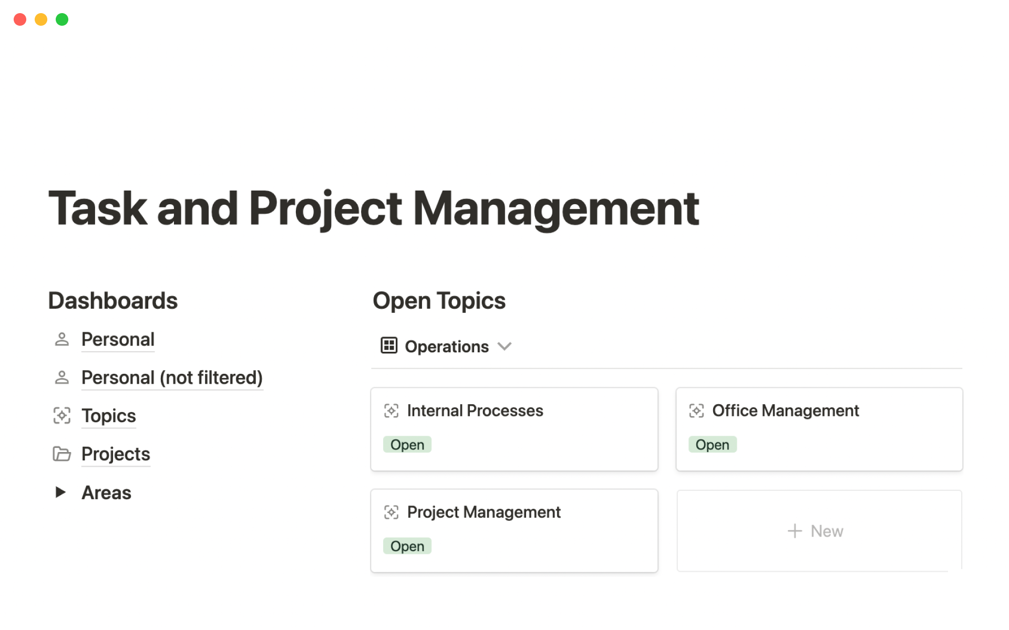
Task: Toggle the Open status on Project Management
Action: coord(408,546)
